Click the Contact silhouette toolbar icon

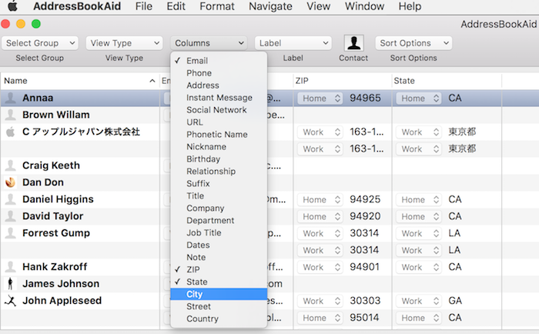353,43
